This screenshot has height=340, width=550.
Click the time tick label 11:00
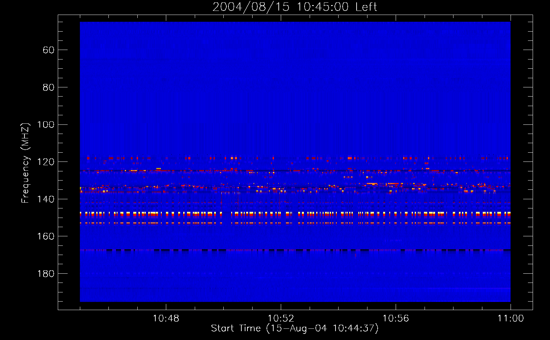[x=511, y=319]
